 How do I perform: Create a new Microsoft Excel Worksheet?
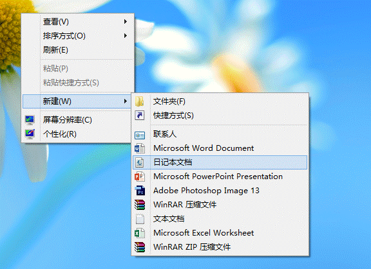220,233
